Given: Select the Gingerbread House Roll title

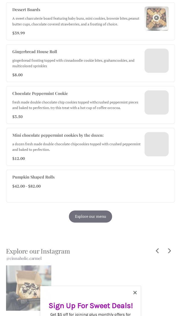Looking at the screenshot, I should 35,52.
